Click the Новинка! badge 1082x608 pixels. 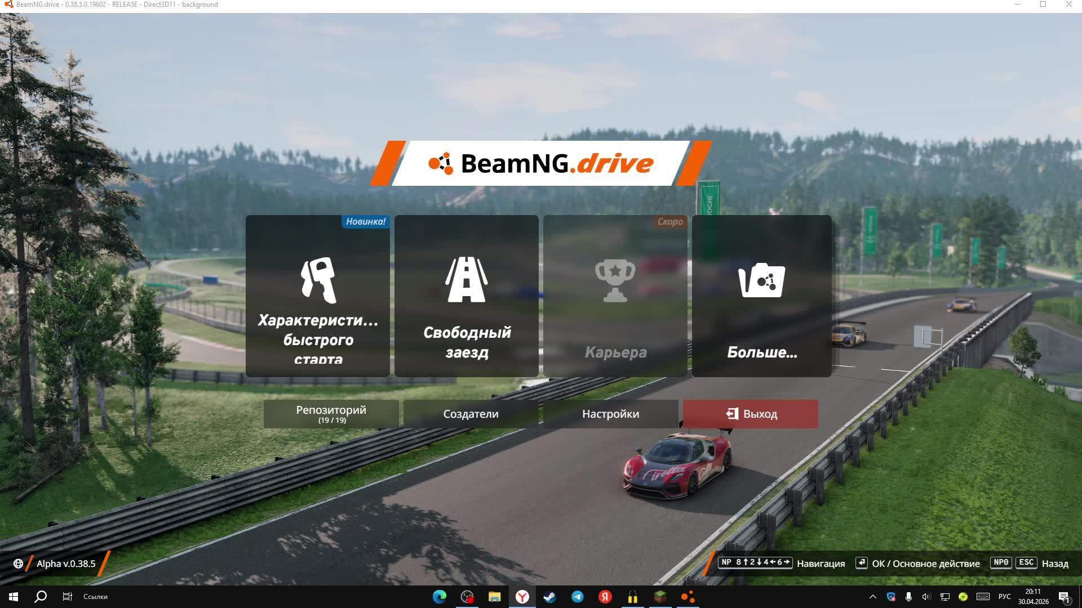[x=366, y=222]
